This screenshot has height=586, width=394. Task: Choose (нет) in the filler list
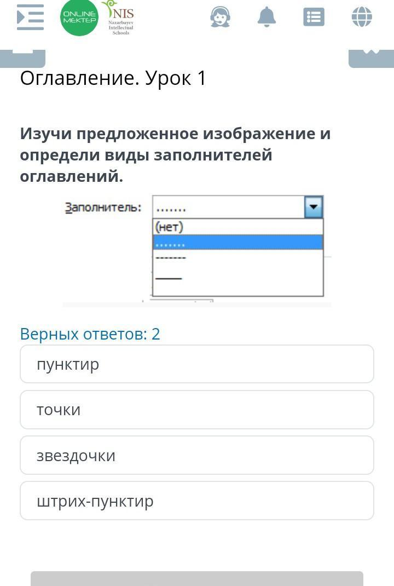pos(237,227)
